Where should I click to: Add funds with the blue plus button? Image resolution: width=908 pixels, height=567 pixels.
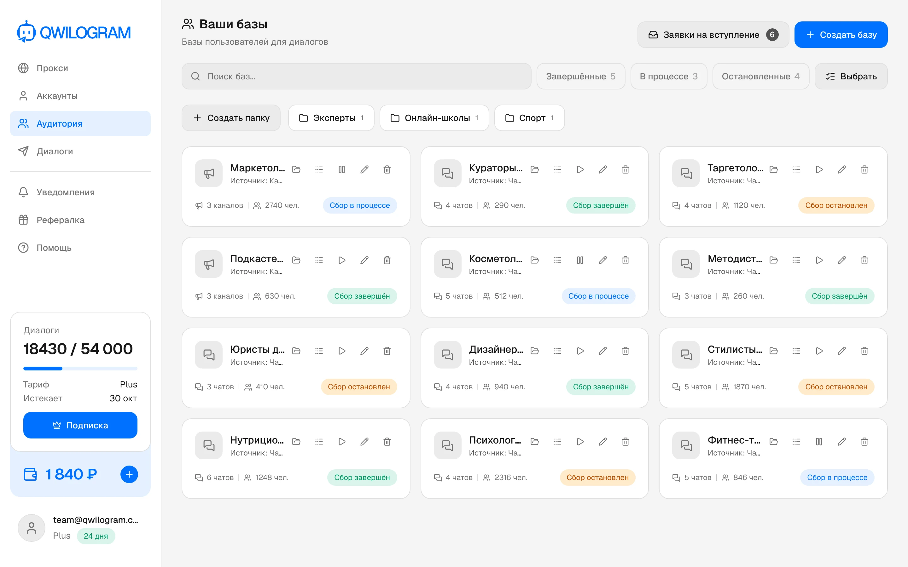pyautogui.click(x=129, y=474)
